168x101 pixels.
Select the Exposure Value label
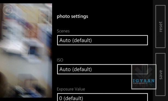tap(71, 89)
